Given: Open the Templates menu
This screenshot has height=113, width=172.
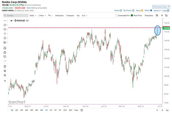Looking at the screenshot, I should pyautogui.click(x=149, y=16).
